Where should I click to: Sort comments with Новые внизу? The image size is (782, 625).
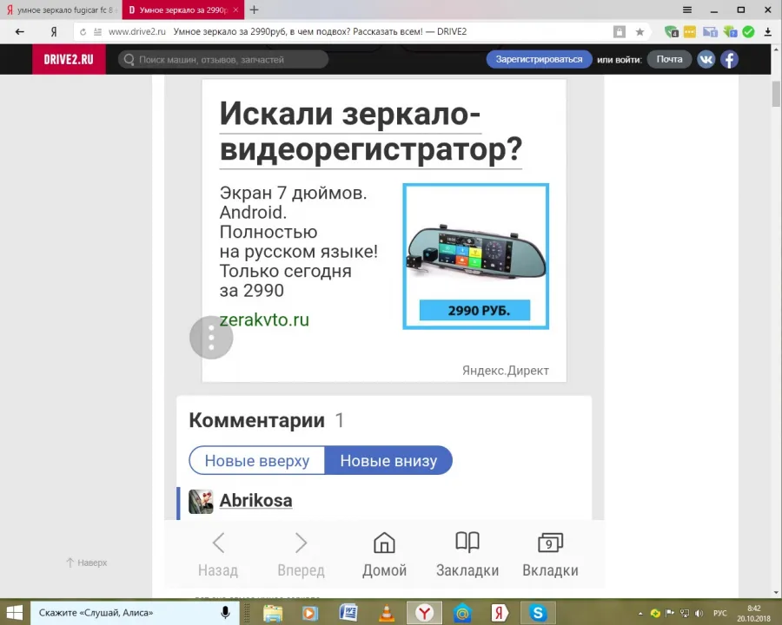[388, 461]
